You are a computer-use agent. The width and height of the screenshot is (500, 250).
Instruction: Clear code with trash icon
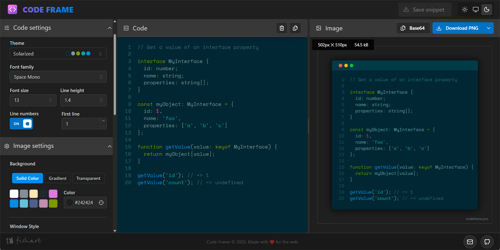282,28
